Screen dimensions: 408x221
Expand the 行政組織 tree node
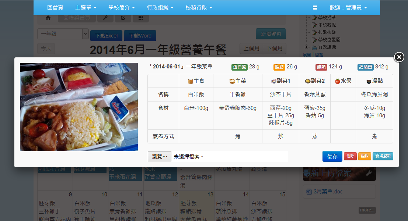(x=306, y=47)
